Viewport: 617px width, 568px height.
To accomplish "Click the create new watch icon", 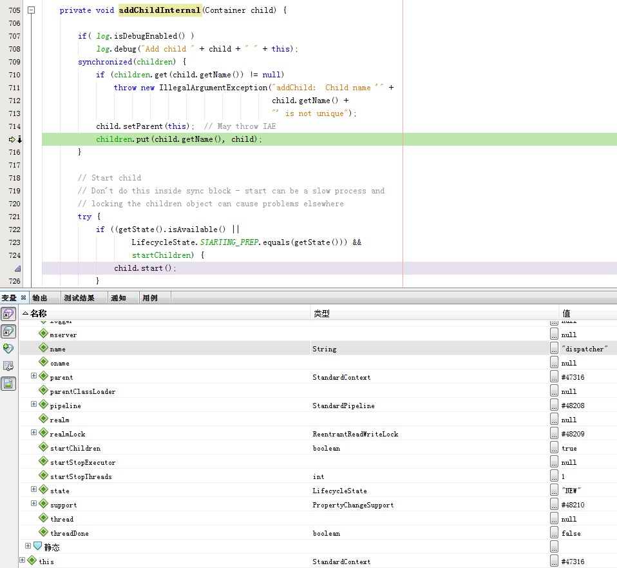I will coord(8,349).
